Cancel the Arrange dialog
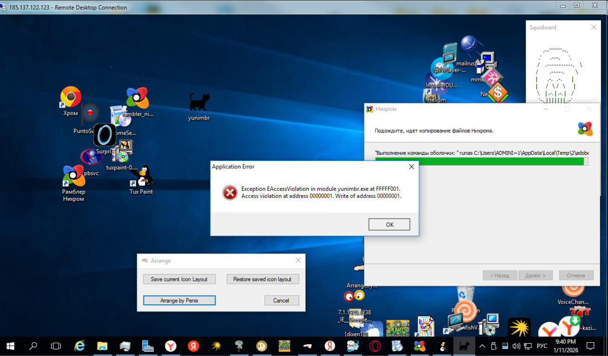The image size is (608, 356). point(281,300)
